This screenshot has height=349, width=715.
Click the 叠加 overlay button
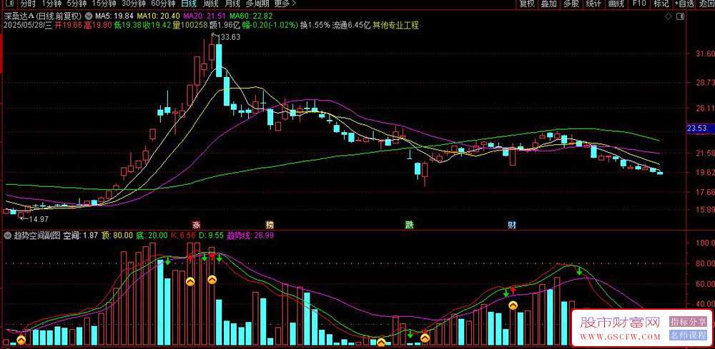click(x=548, y=4)
